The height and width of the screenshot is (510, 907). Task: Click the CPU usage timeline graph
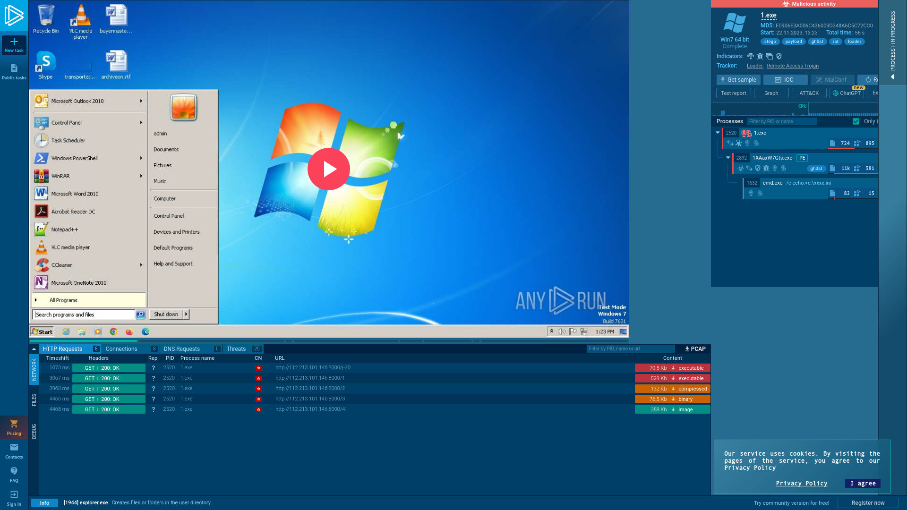(x=795, y=110)
